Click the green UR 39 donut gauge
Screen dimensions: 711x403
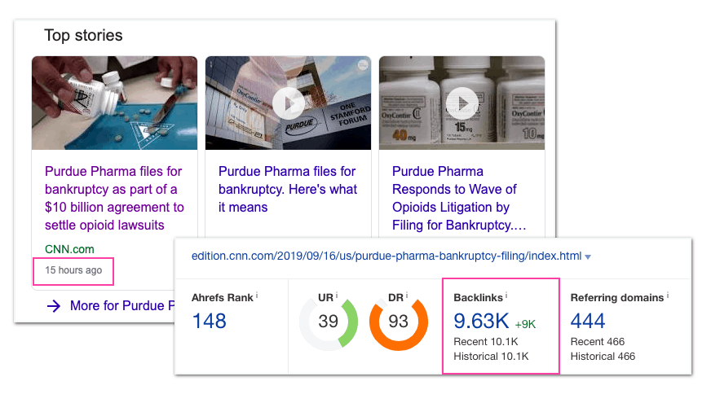point(328,322)
